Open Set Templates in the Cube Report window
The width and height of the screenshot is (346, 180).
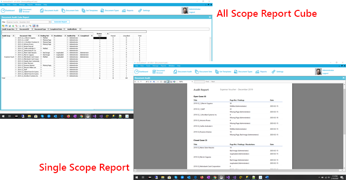(x=89, y=10)
